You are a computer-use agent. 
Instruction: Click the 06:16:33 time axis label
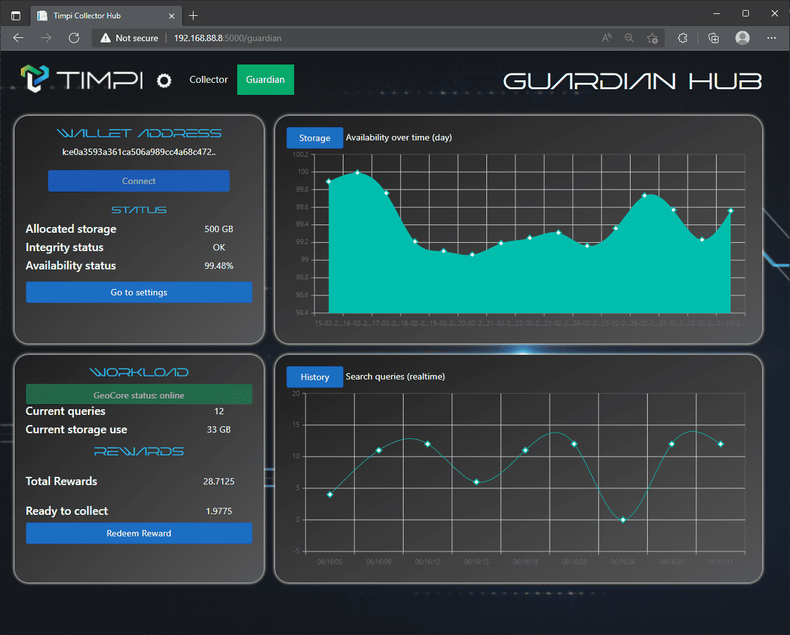[720, 562]
